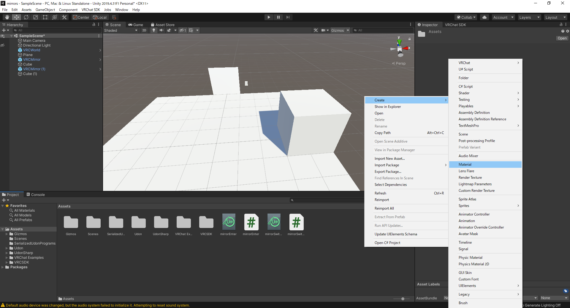Click the Step frame button
The width and height of the screenshot is (570, 308).
288,17
